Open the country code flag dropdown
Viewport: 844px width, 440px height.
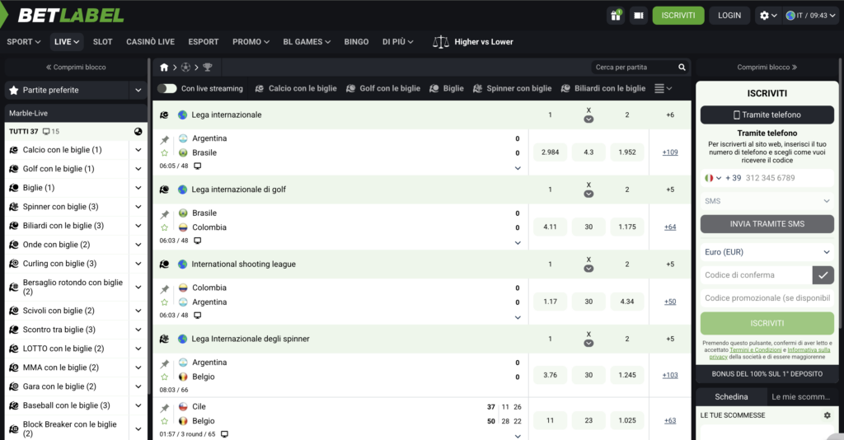(x=713, y=178)
